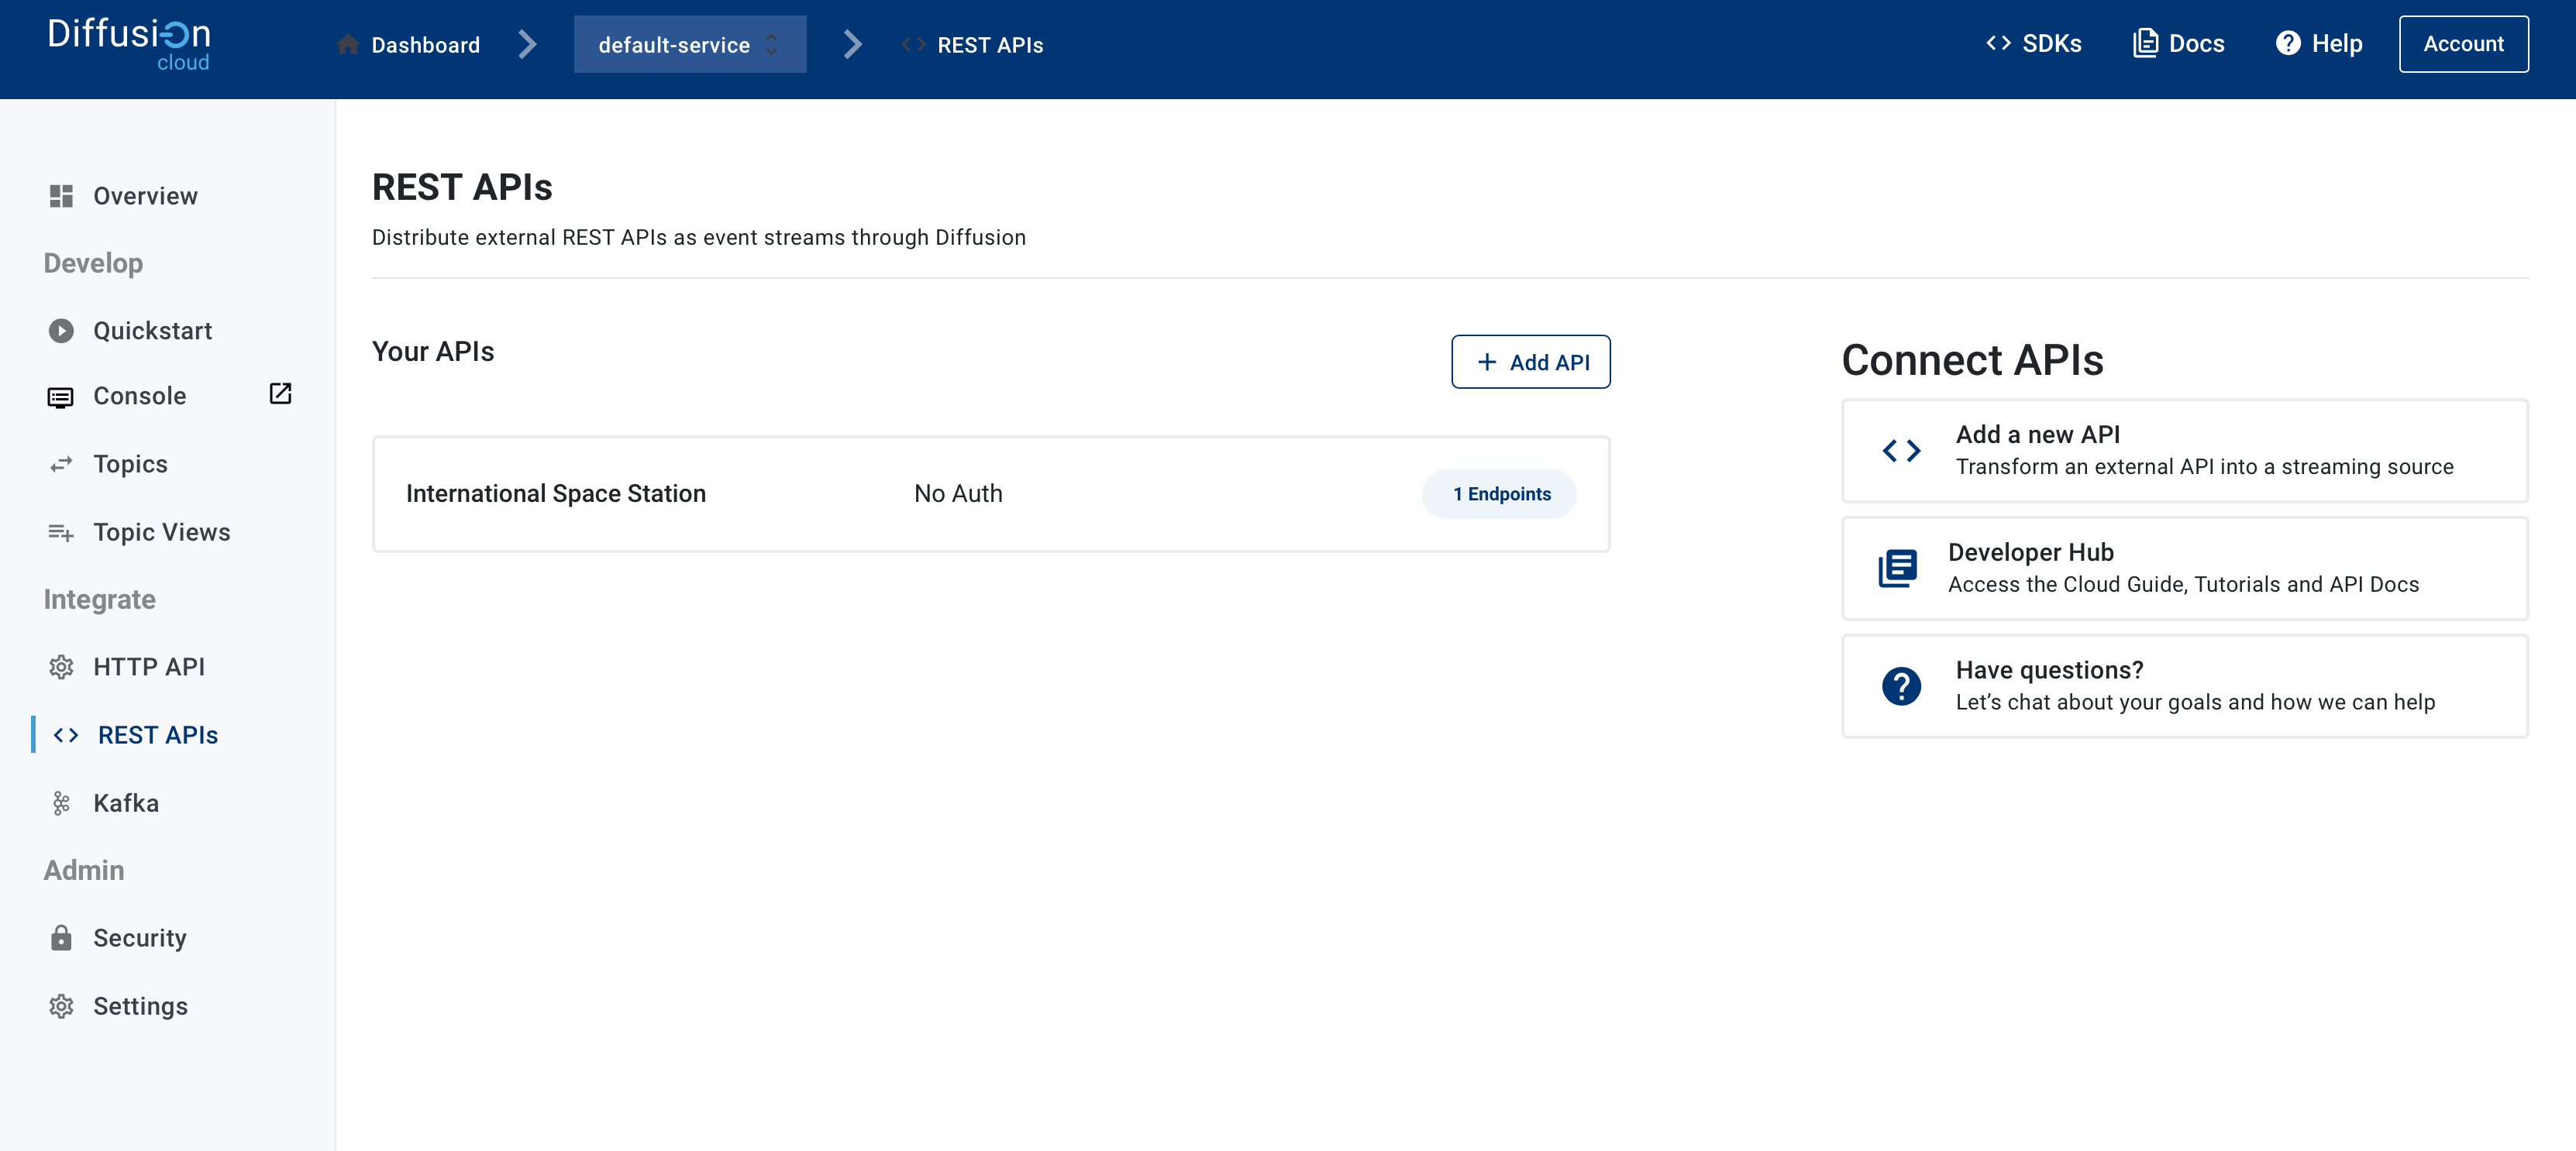Click the up-down arrows on default-service

tap(771, 45)
